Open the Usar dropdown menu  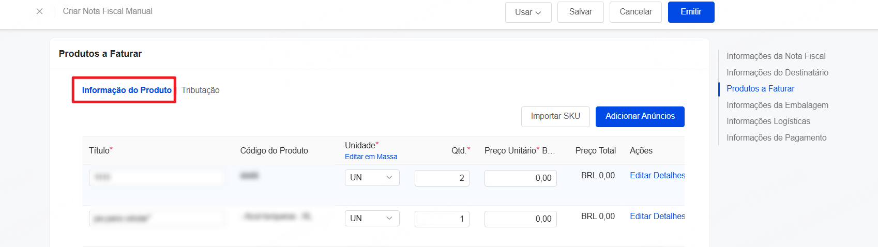528,12
